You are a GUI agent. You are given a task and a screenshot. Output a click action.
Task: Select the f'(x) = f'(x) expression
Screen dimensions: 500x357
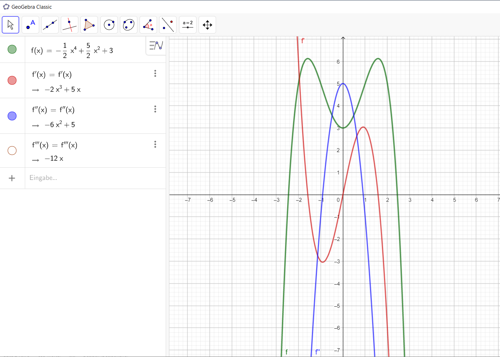tap(52, 75)
